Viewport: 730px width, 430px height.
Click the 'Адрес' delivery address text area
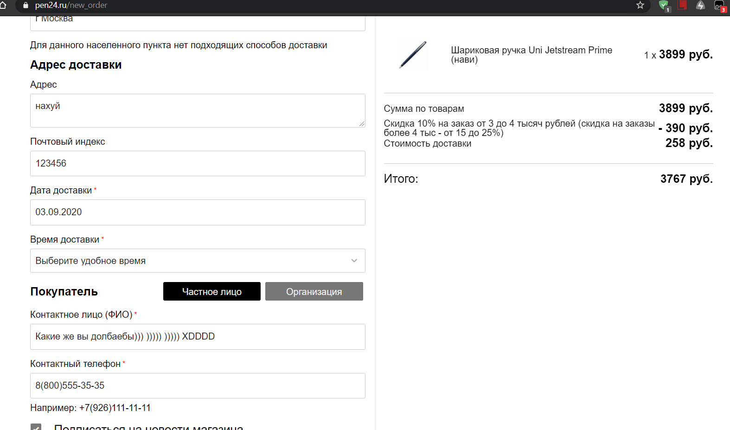point(197,110)
